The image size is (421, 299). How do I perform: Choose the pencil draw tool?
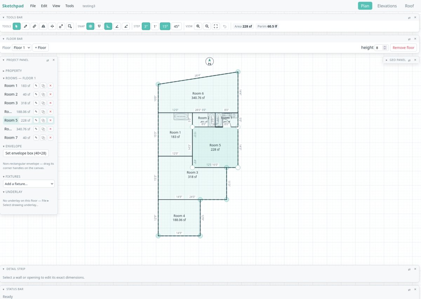pos(26,26)
